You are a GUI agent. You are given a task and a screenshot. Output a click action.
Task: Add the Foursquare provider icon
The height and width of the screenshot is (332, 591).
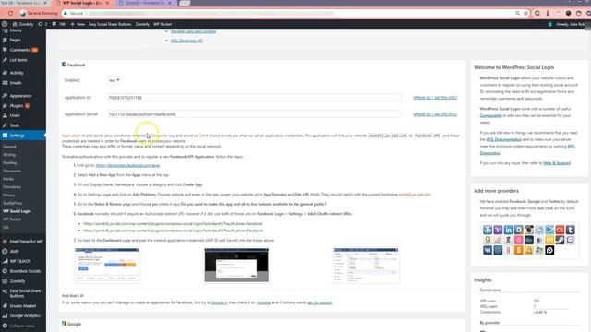point(549,230)
